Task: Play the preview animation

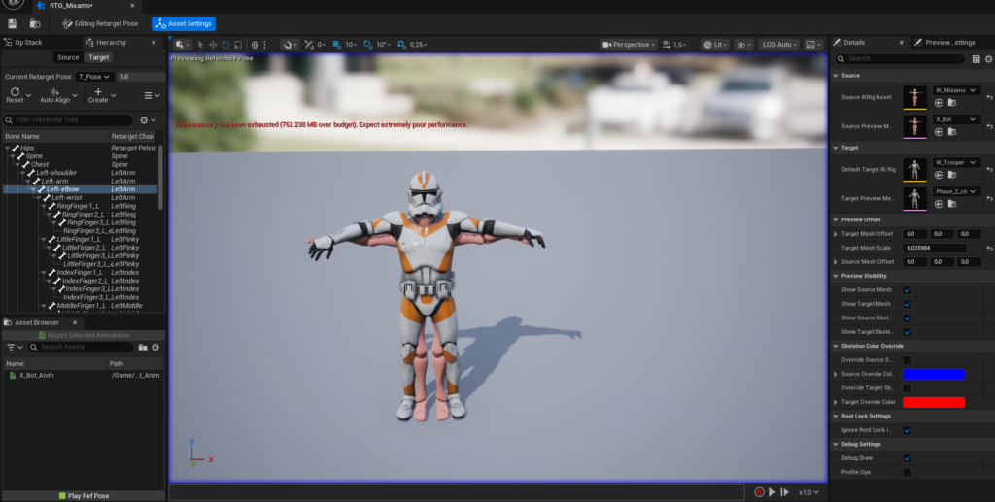Action: coord(772,492)
